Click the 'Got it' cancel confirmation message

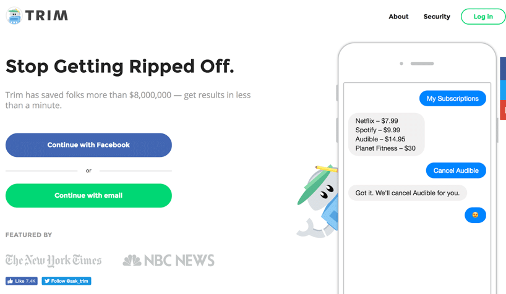tap(408, 193)
